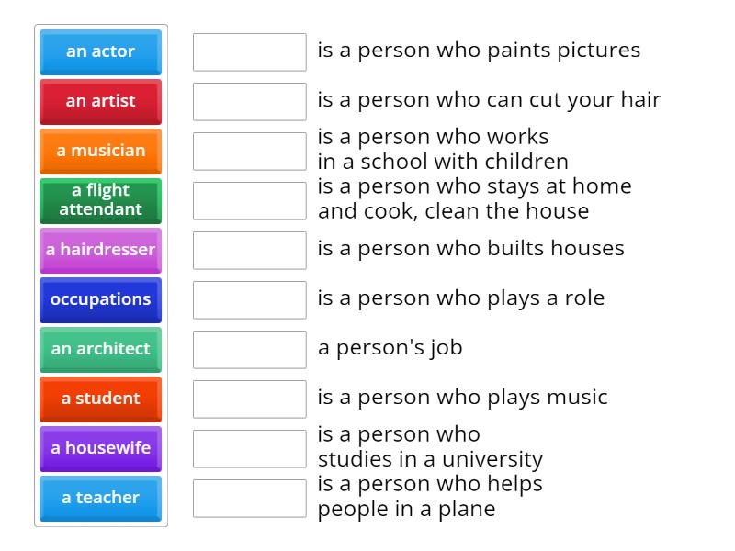Select the "an actor" word tile

tap(100, 52)
